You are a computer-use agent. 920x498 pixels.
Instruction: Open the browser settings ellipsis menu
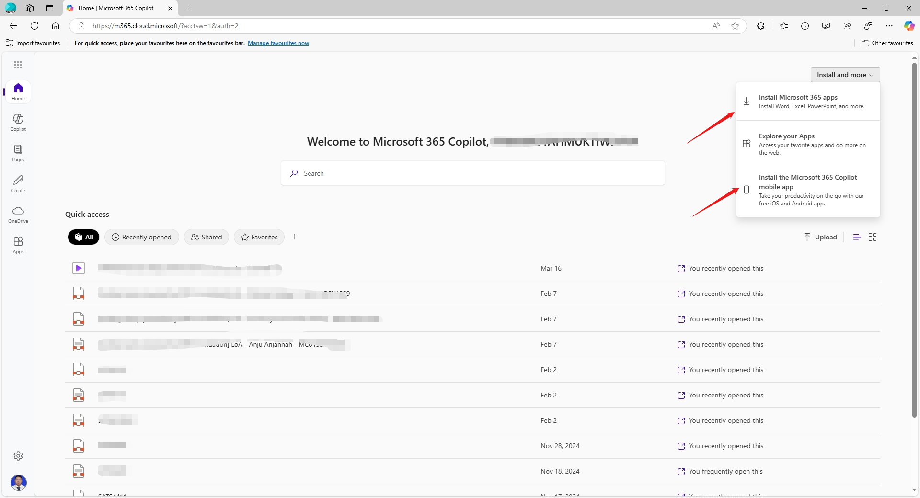(x=889, y=26)
